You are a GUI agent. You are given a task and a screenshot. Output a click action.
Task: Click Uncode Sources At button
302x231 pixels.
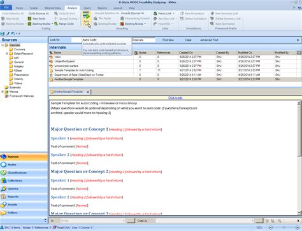coord(133,13)
